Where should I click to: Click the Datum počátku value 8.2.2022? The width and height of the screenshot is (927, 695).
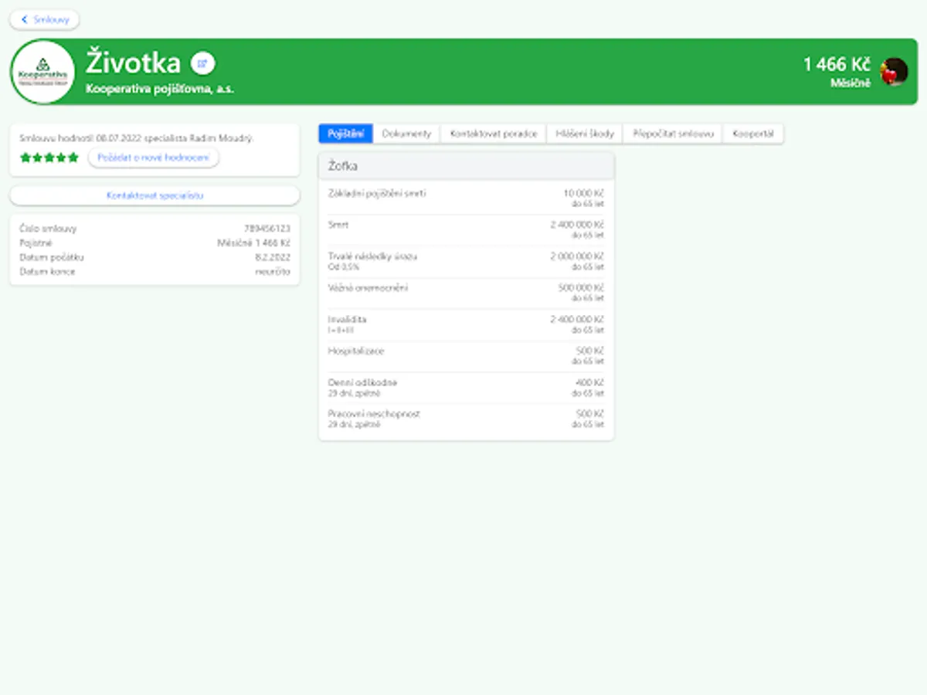click(x=273, y=257)
